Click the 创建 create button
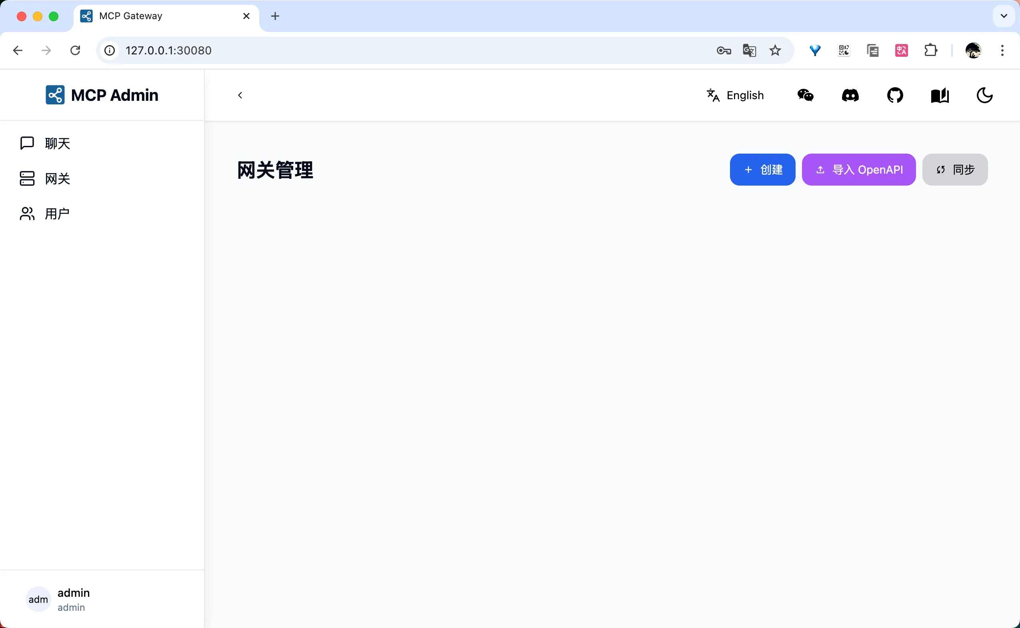Image resolution: width=1020 pixels, height=628 pixels. coord(762,170)
